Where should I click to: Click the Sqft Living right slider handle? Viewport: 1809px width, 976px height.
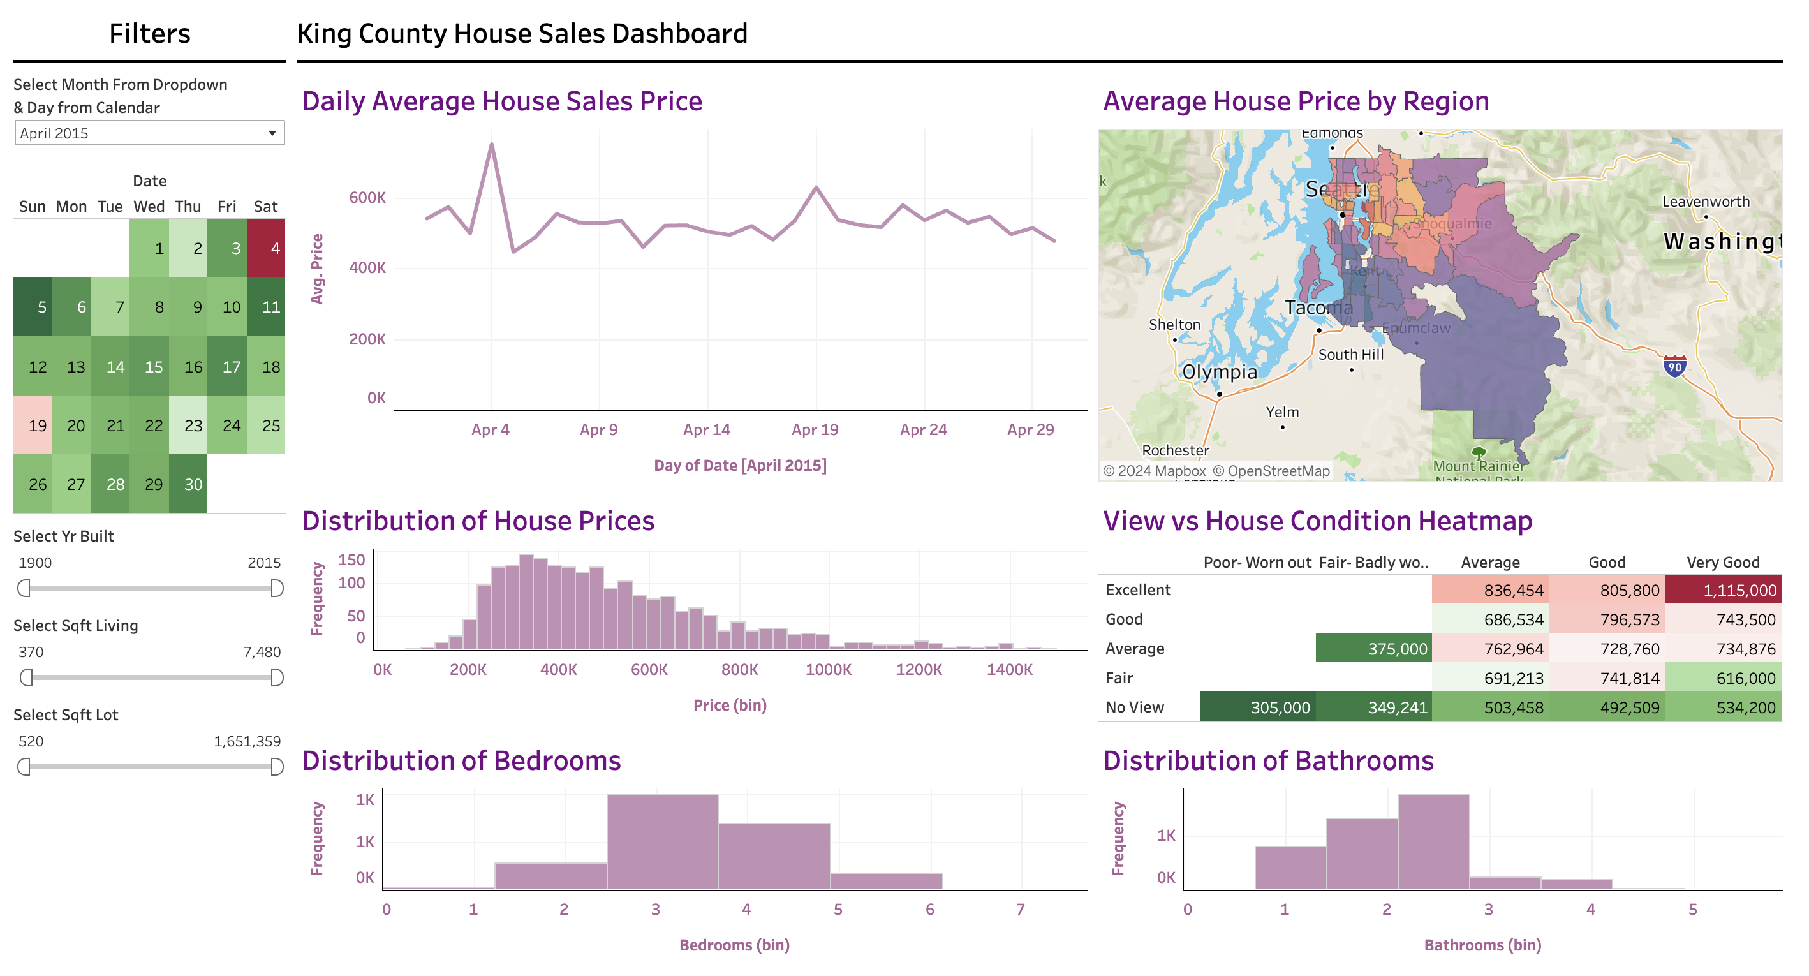coord(277,677)
